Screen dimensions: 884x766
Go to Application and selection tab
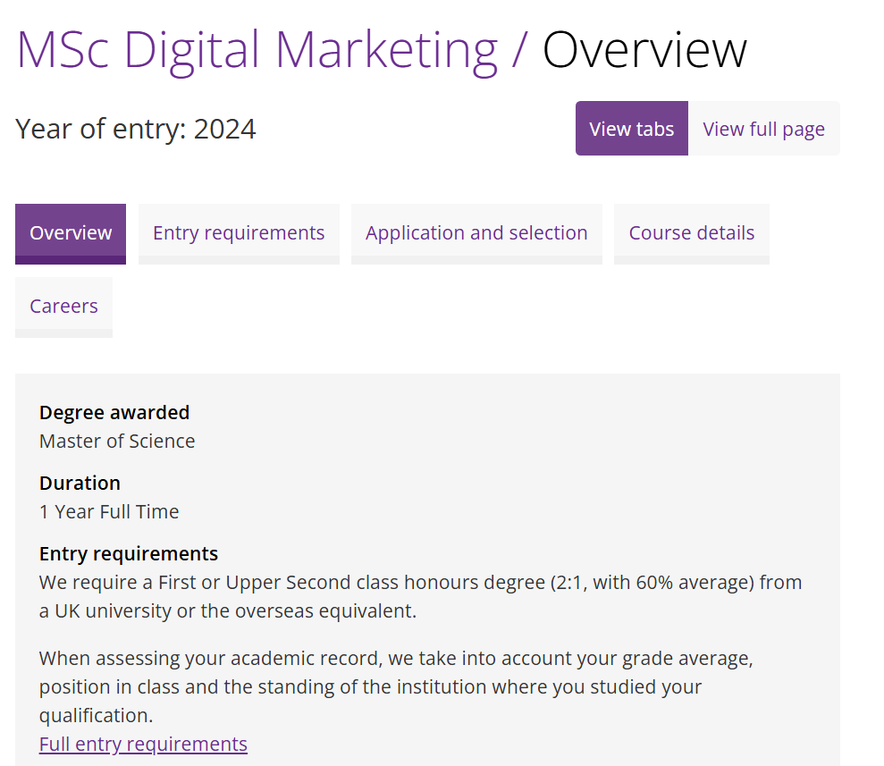coord(476,233)
